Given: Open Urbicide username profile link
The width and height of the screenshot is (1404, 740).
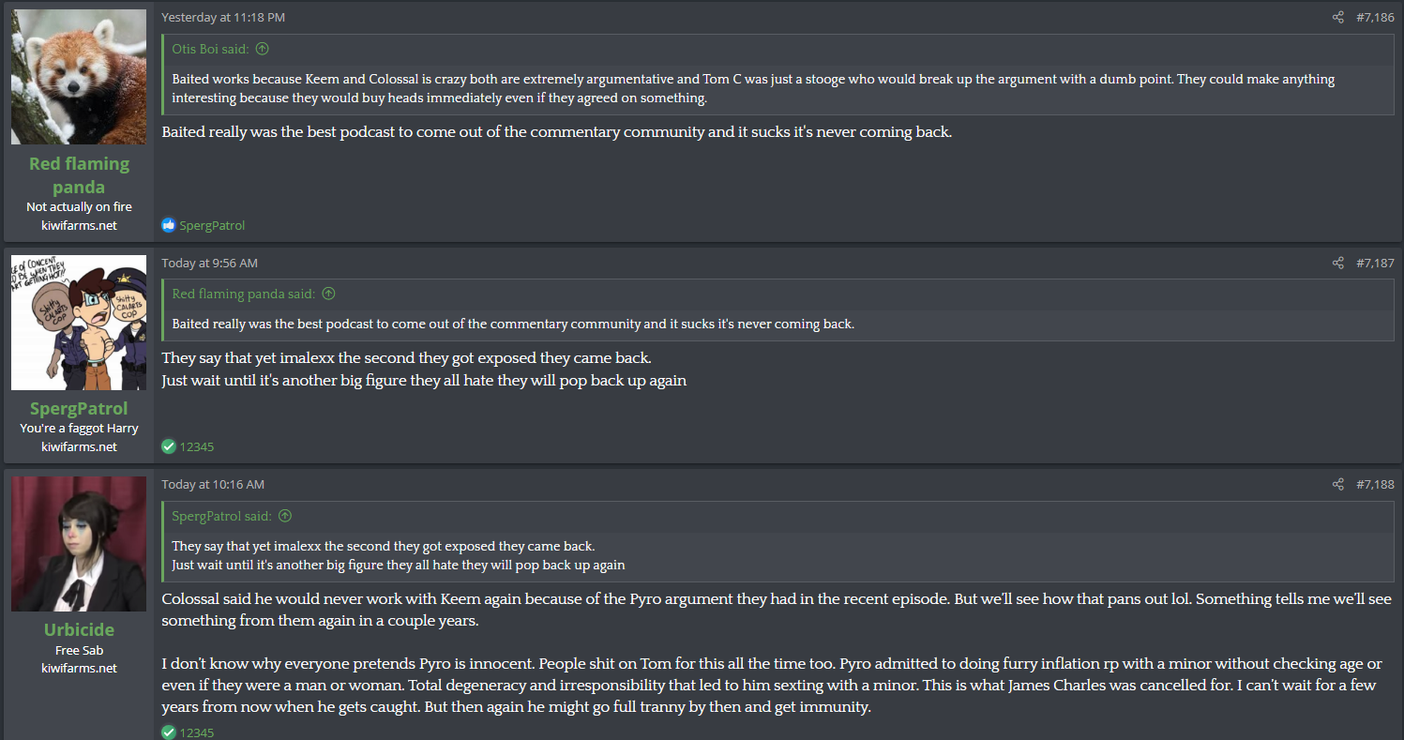Looking at the screenshot, I should 79,630.
